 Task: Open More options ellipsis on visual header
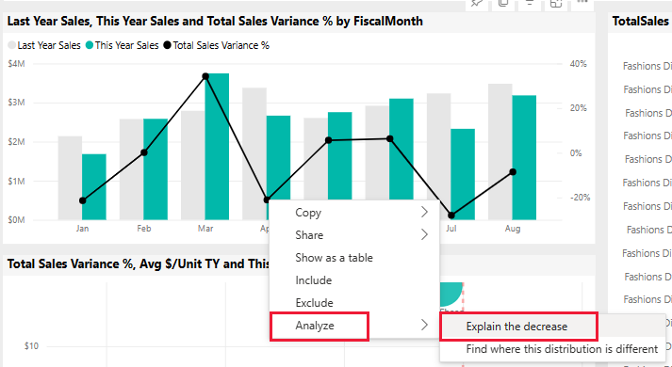(582, 2)
